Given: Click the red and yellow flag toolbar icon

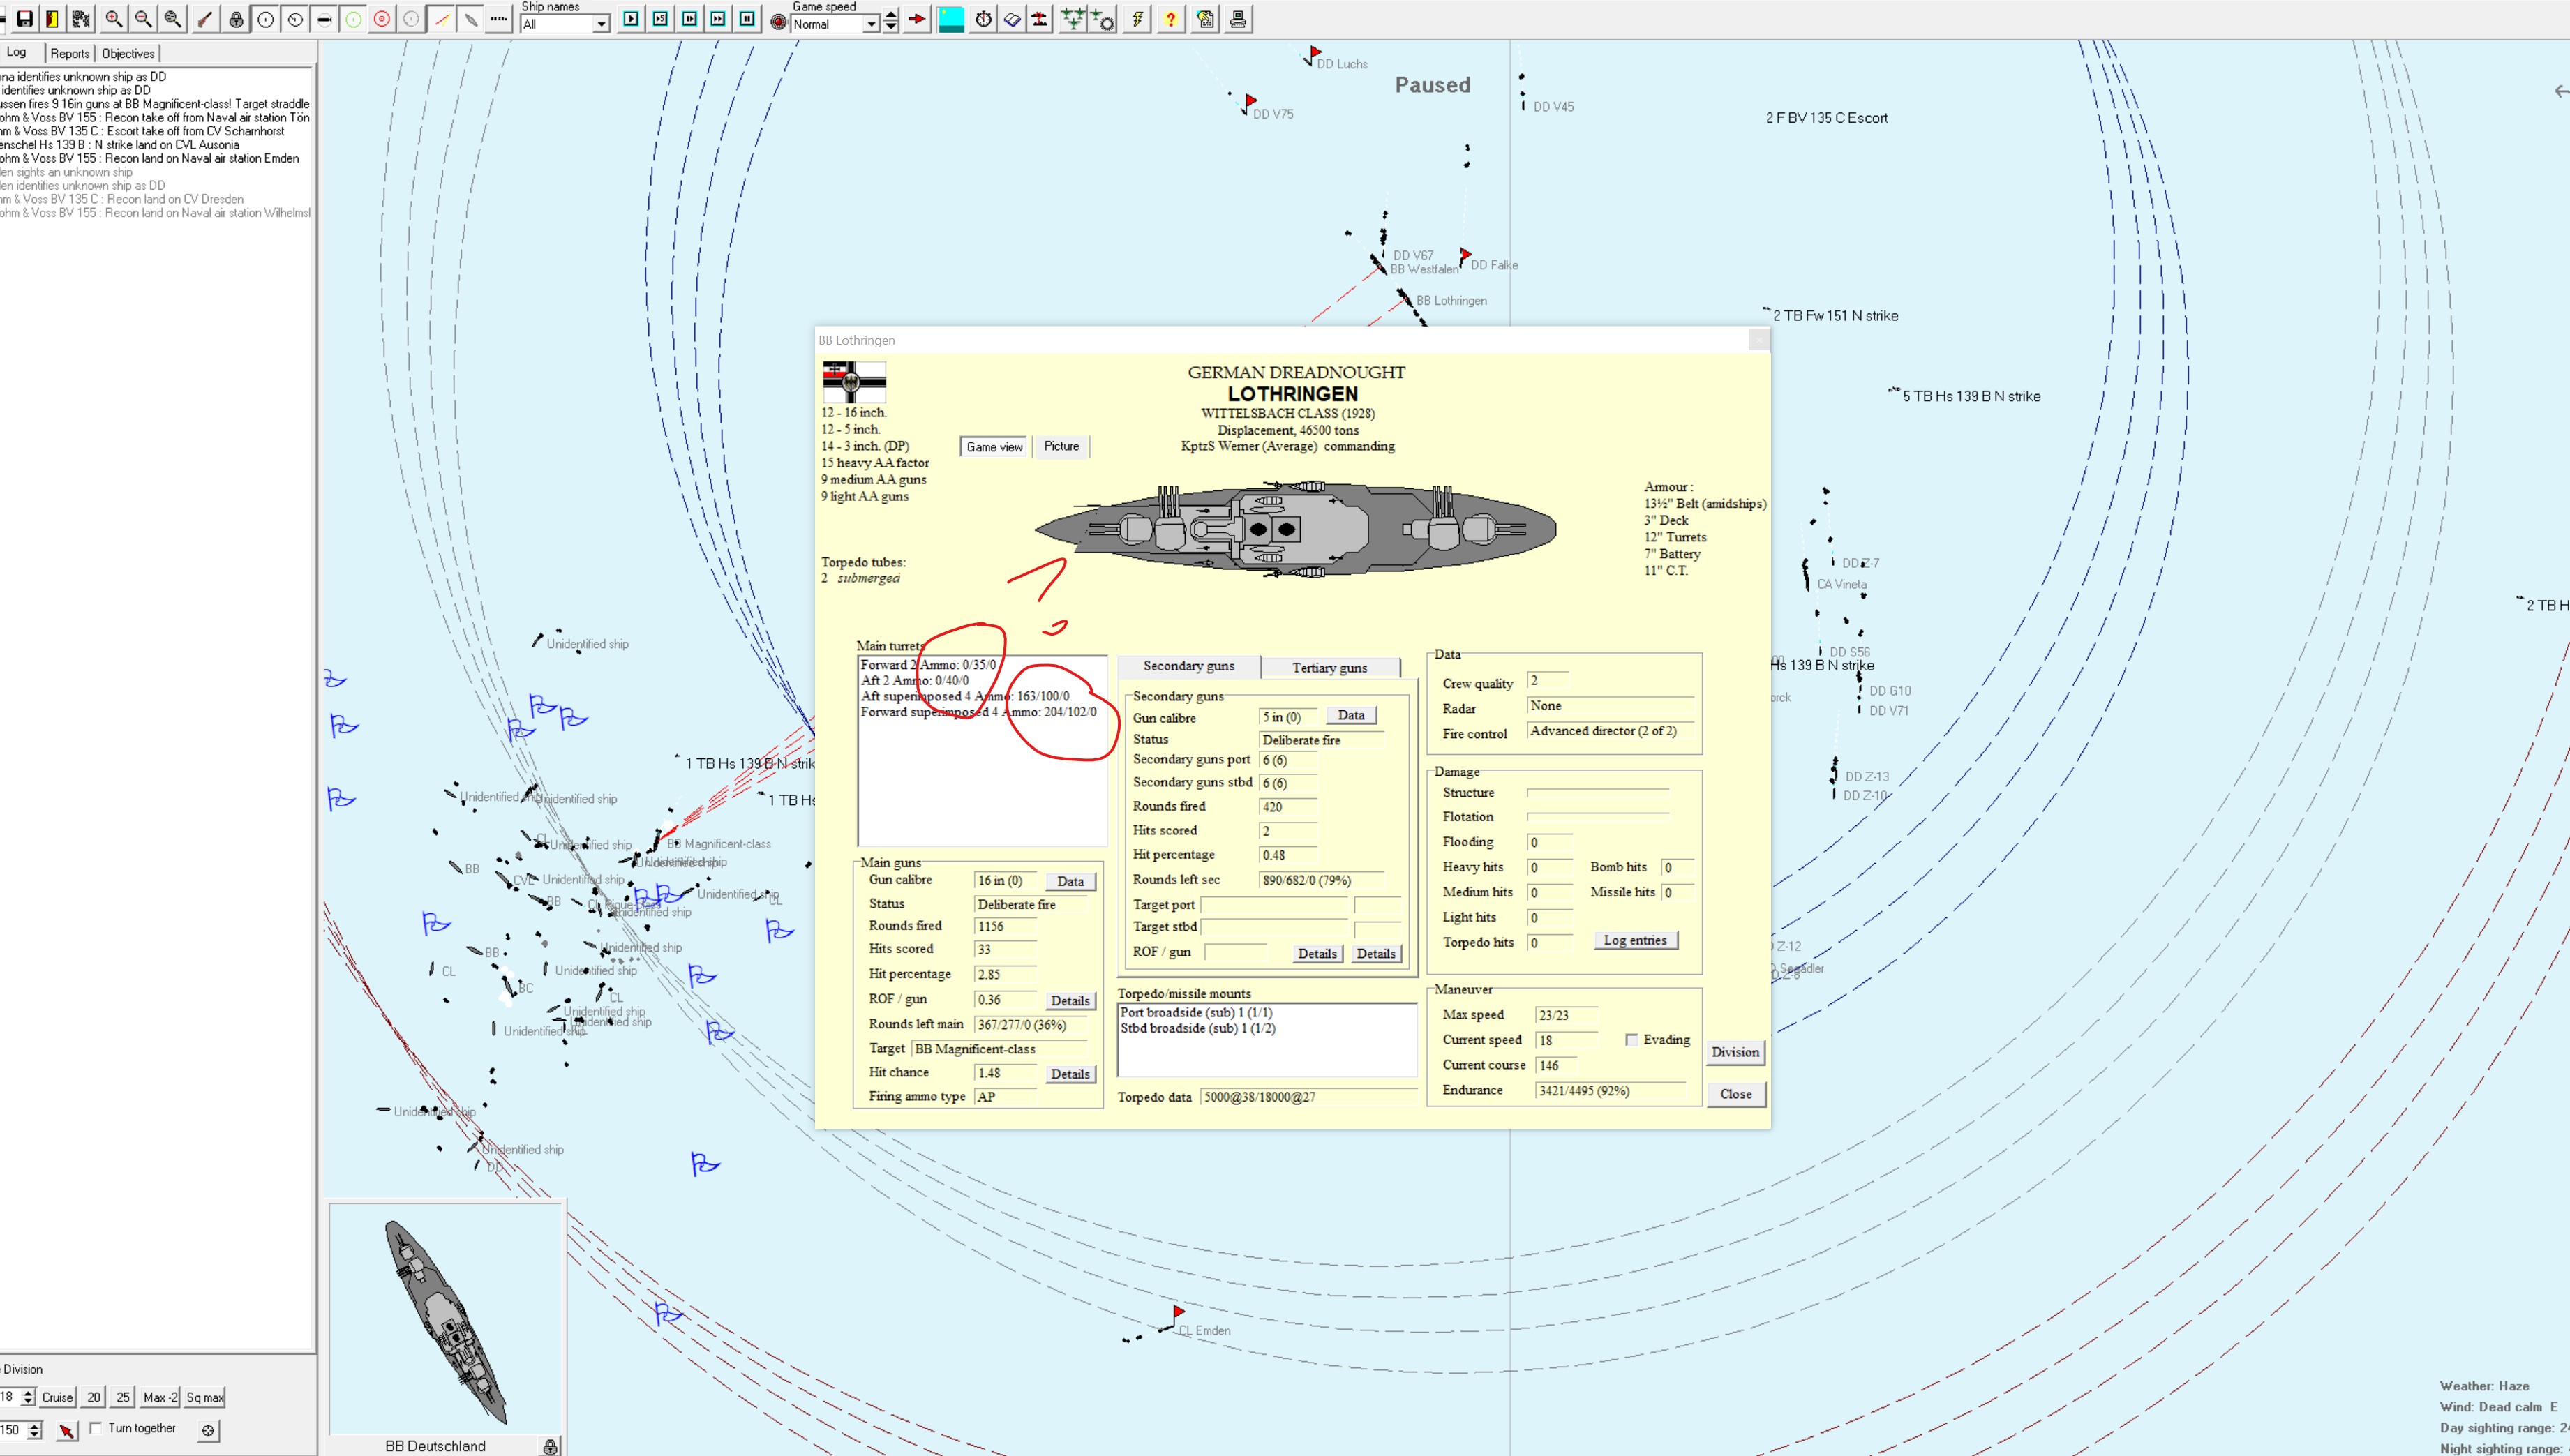Looking at the screenshot, I should pyautogui.click(x=53, y=19).
